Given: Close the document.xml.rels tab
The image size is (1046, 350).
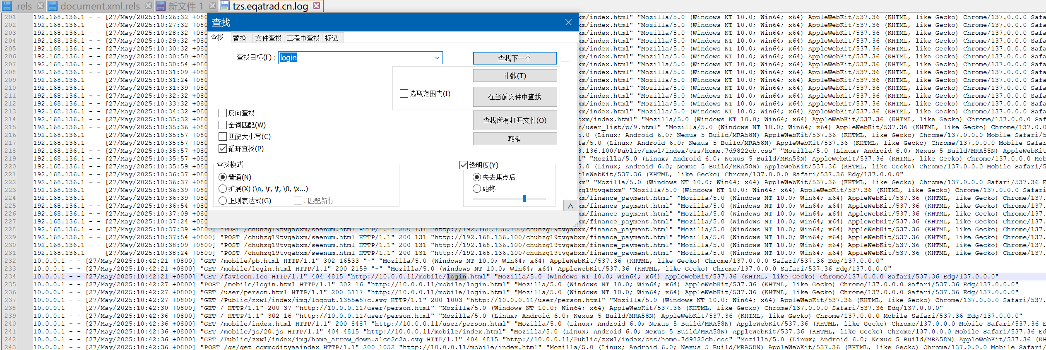Looking at the screenshot, I should pos(148,6).
